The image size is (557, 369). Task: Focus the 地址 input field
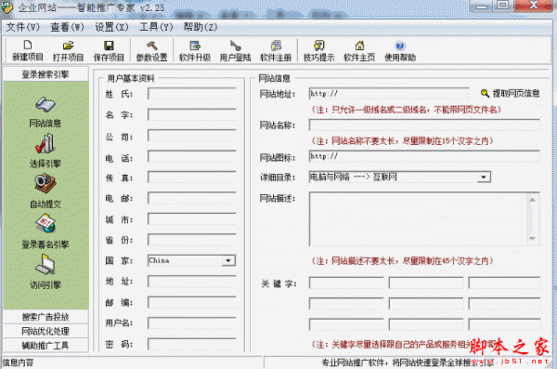coord(192,282)
